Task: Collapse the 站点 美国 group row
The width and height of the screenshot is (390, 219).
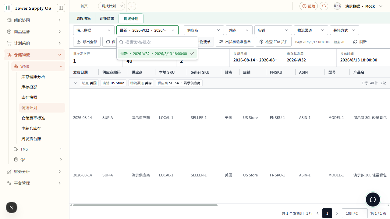Action: tap(75, 83)
